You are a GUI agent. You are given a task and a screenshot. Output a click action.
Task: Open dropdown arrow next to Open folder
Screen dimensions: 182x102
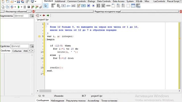[15, 1]
